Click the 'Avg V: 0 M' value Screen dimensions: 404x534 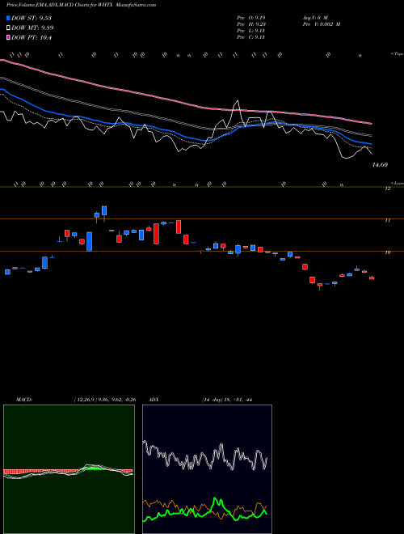[314, 18]
